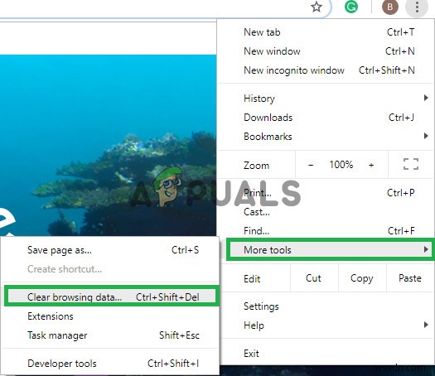435x376 pixels.
Task: Select the More tools menu item
Action: [331, 249]
